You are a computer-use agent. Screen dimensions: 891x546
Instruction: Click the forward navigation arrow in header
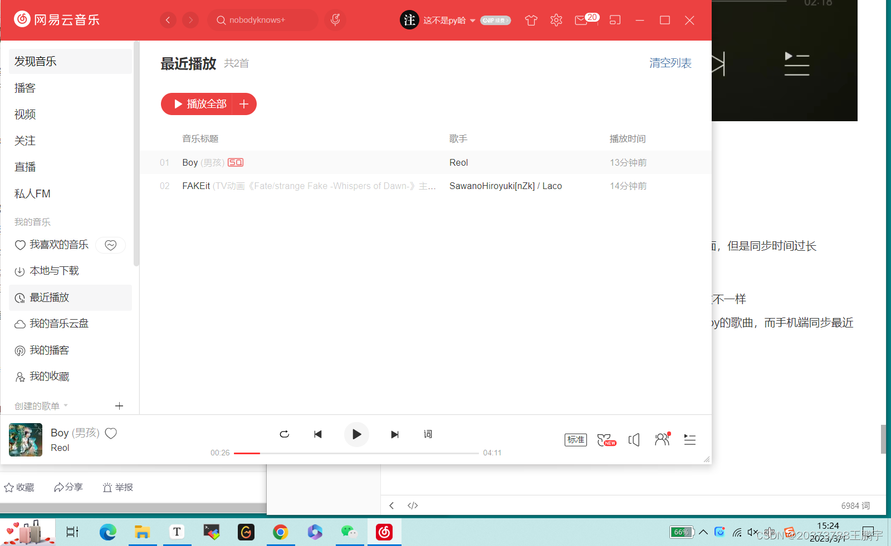190,20
